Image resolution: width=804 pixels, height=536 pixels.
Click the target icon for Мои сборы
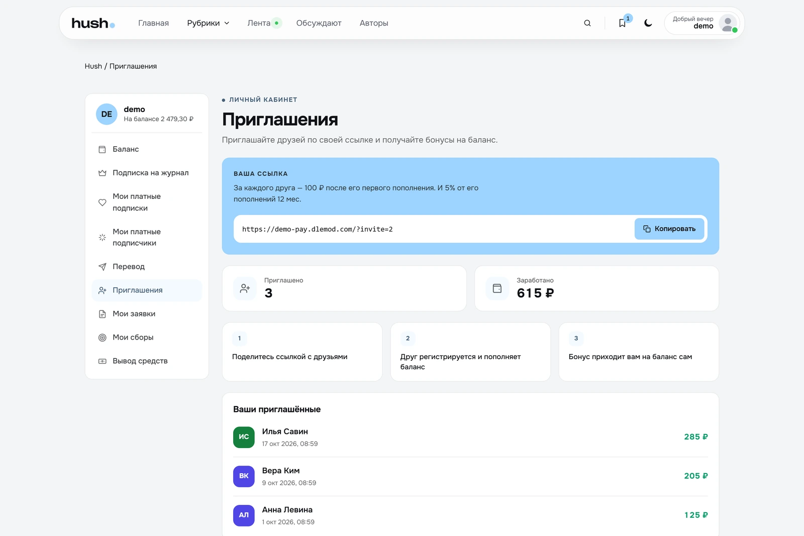click(x=103, y=338)
